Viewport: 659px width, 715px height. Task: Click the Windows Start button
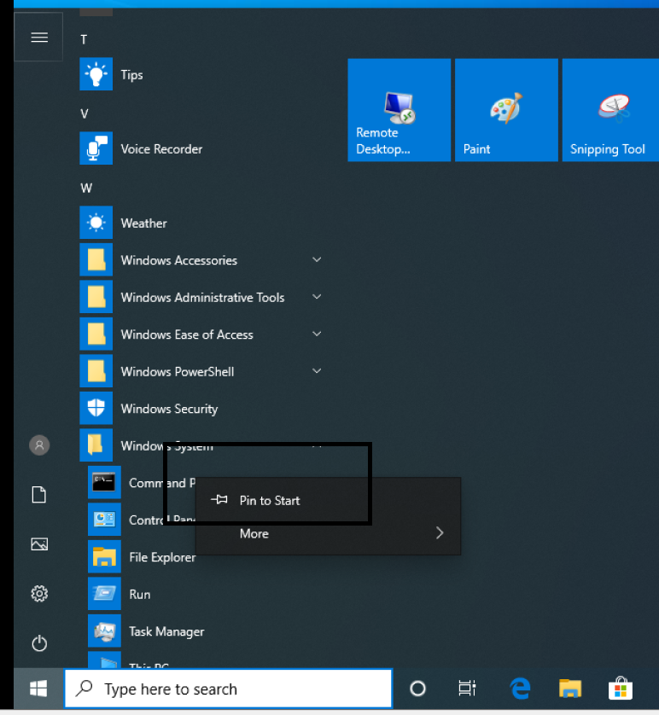coord(38,689)
